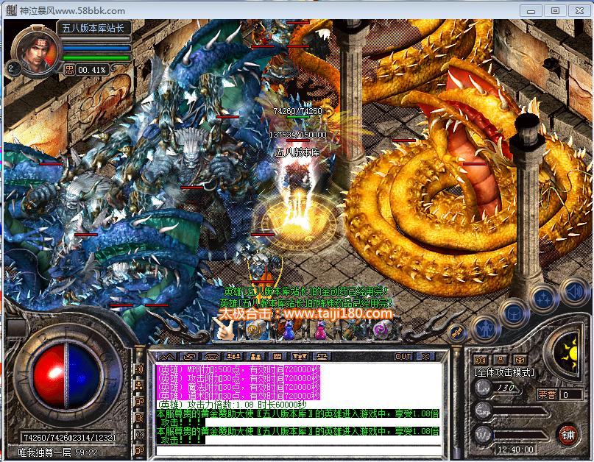594x462 pixels.
Task: Use the pink gourd potion in belt
Action: point(320,330)
